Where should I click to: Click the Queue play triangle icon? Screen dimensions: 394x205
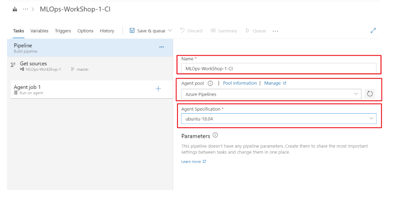247,30
